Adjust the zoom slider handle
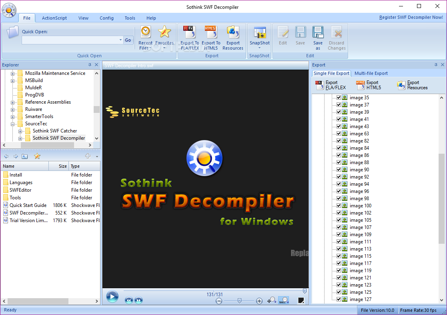This screenshot has height=315, width=447. pos(239,301)
